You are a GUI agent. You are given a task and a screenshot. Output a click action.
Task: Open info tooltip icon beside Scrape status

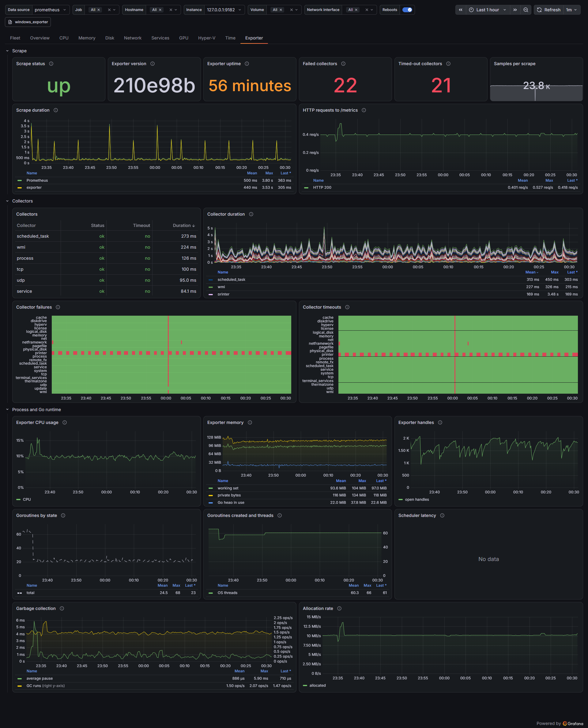coord(51,64)
